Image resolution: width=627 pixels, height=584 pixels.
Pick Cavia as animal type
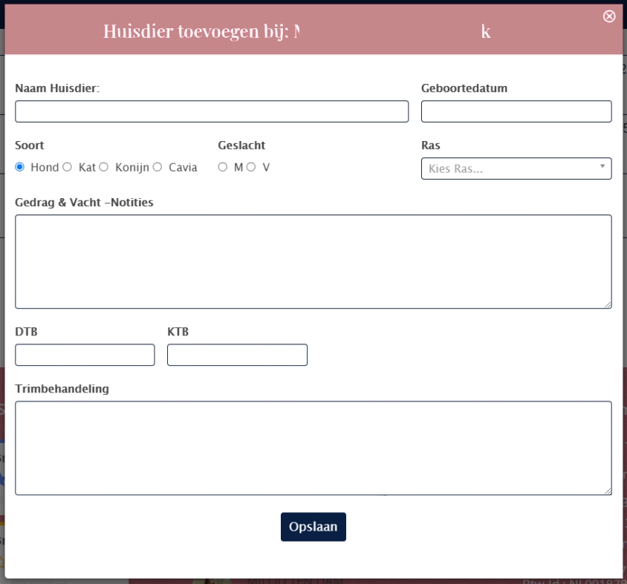click(157, 168)
